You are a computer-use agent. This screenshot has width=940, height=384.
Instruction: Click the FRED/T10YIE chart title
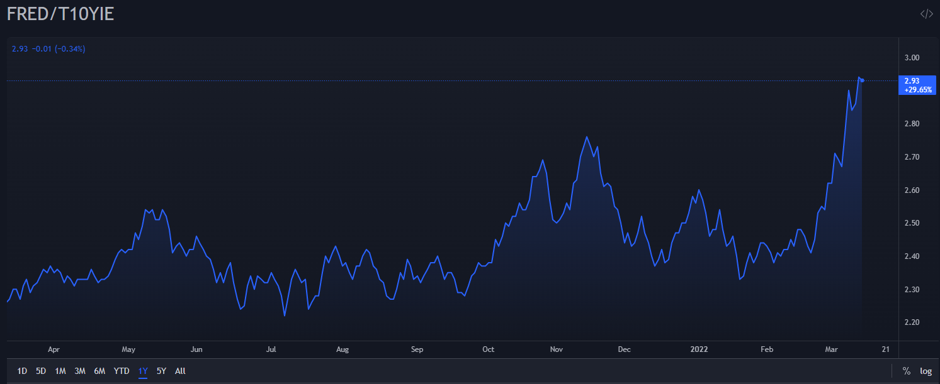pyautogui.click(x=60, y=14)
